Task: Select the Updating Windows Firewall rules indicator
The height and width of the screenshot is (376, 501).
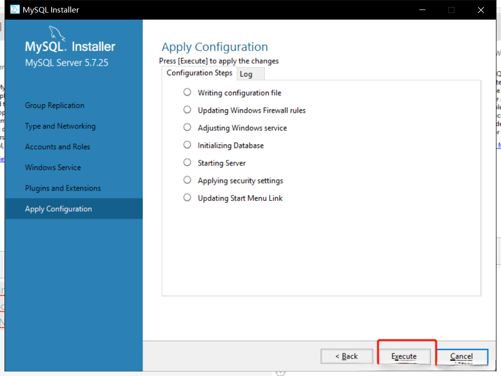Action: [x=187, y=110]
